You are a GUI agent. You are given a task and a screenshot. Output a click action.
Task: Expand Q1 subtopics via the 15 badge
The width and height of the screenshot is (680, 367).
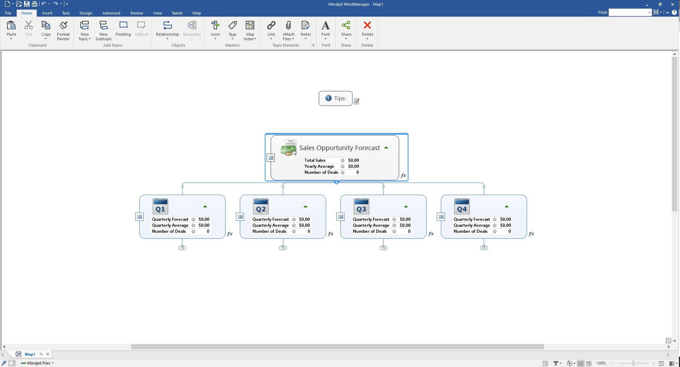[182, 248]
